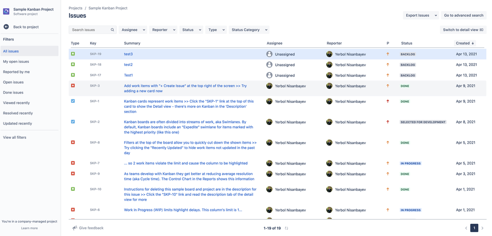Screen dimensions: 492x236
Task: Click the View all filters link
Action: [x=15, y=137]
